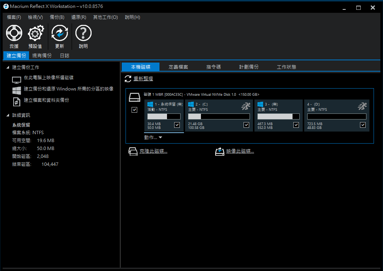Click 建立備份和還原 Windows 所需的分區的映像 link

click(x=69, y=89)
